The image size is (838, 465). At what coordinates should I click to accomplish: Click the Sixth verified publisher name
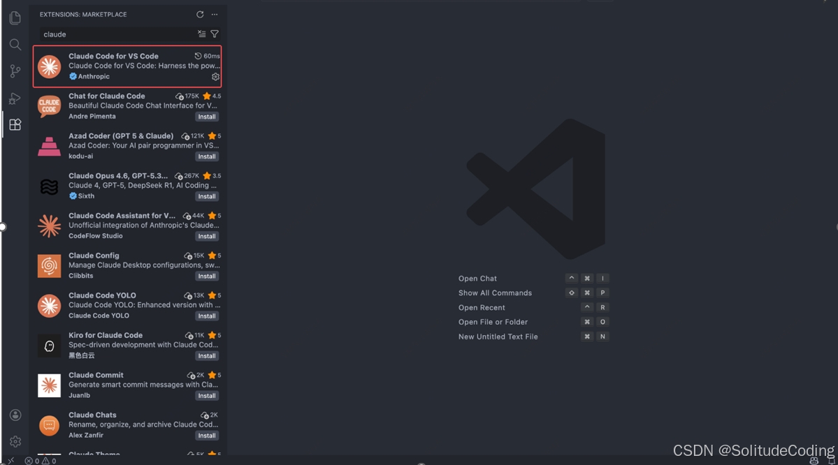[86, 196]
